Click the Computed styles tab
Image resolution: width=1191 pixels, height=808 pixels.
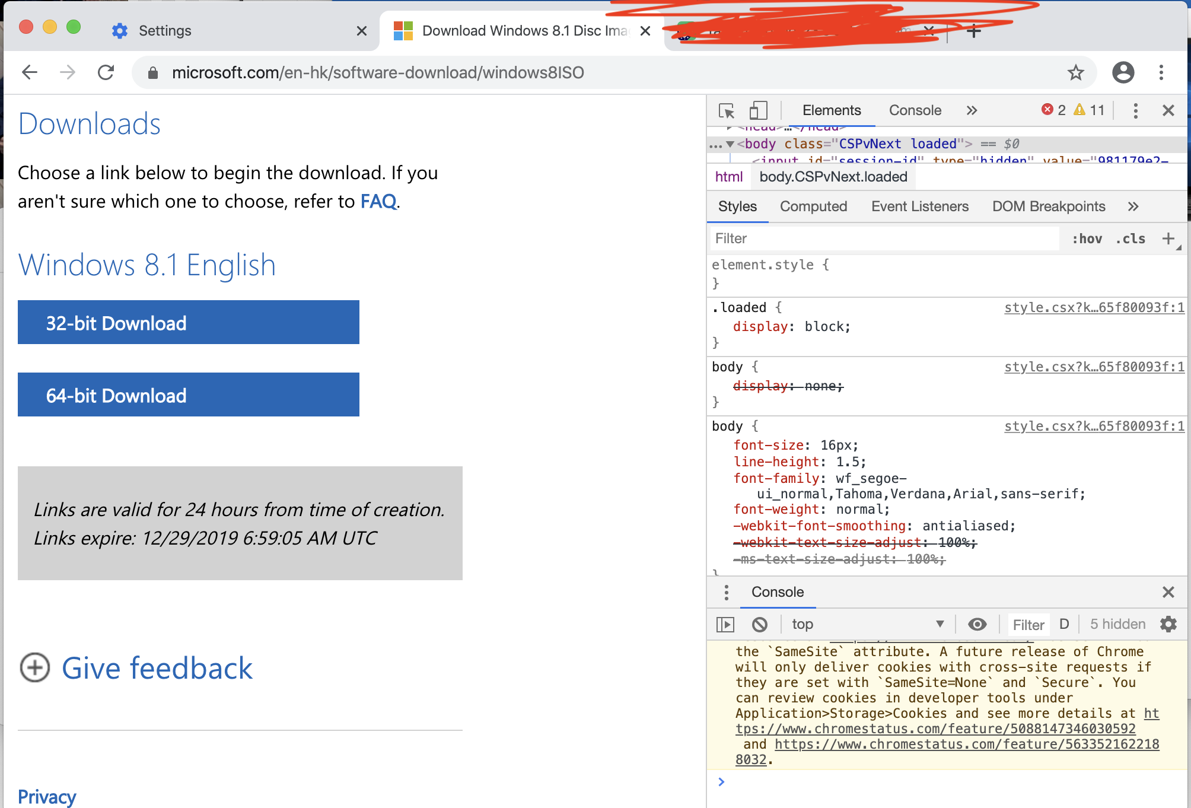(813, 206)
